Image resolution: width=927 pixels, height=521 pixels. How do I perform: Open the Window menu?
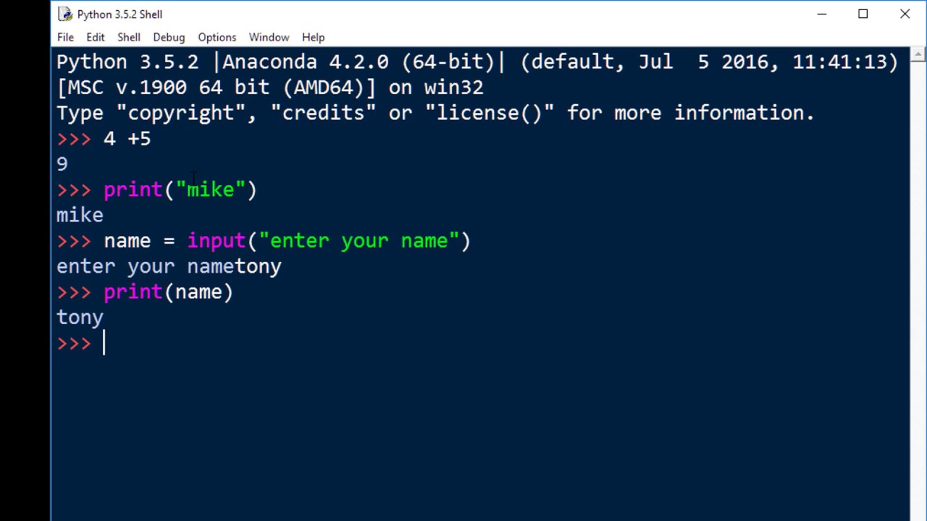269,37
